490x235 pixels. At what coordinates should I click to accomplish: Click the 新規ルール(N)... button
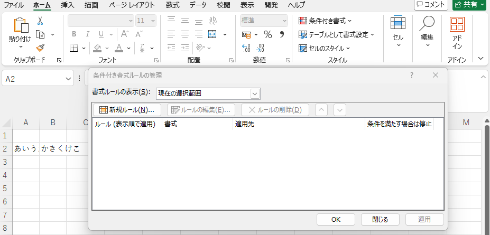[x=127, y=110]
